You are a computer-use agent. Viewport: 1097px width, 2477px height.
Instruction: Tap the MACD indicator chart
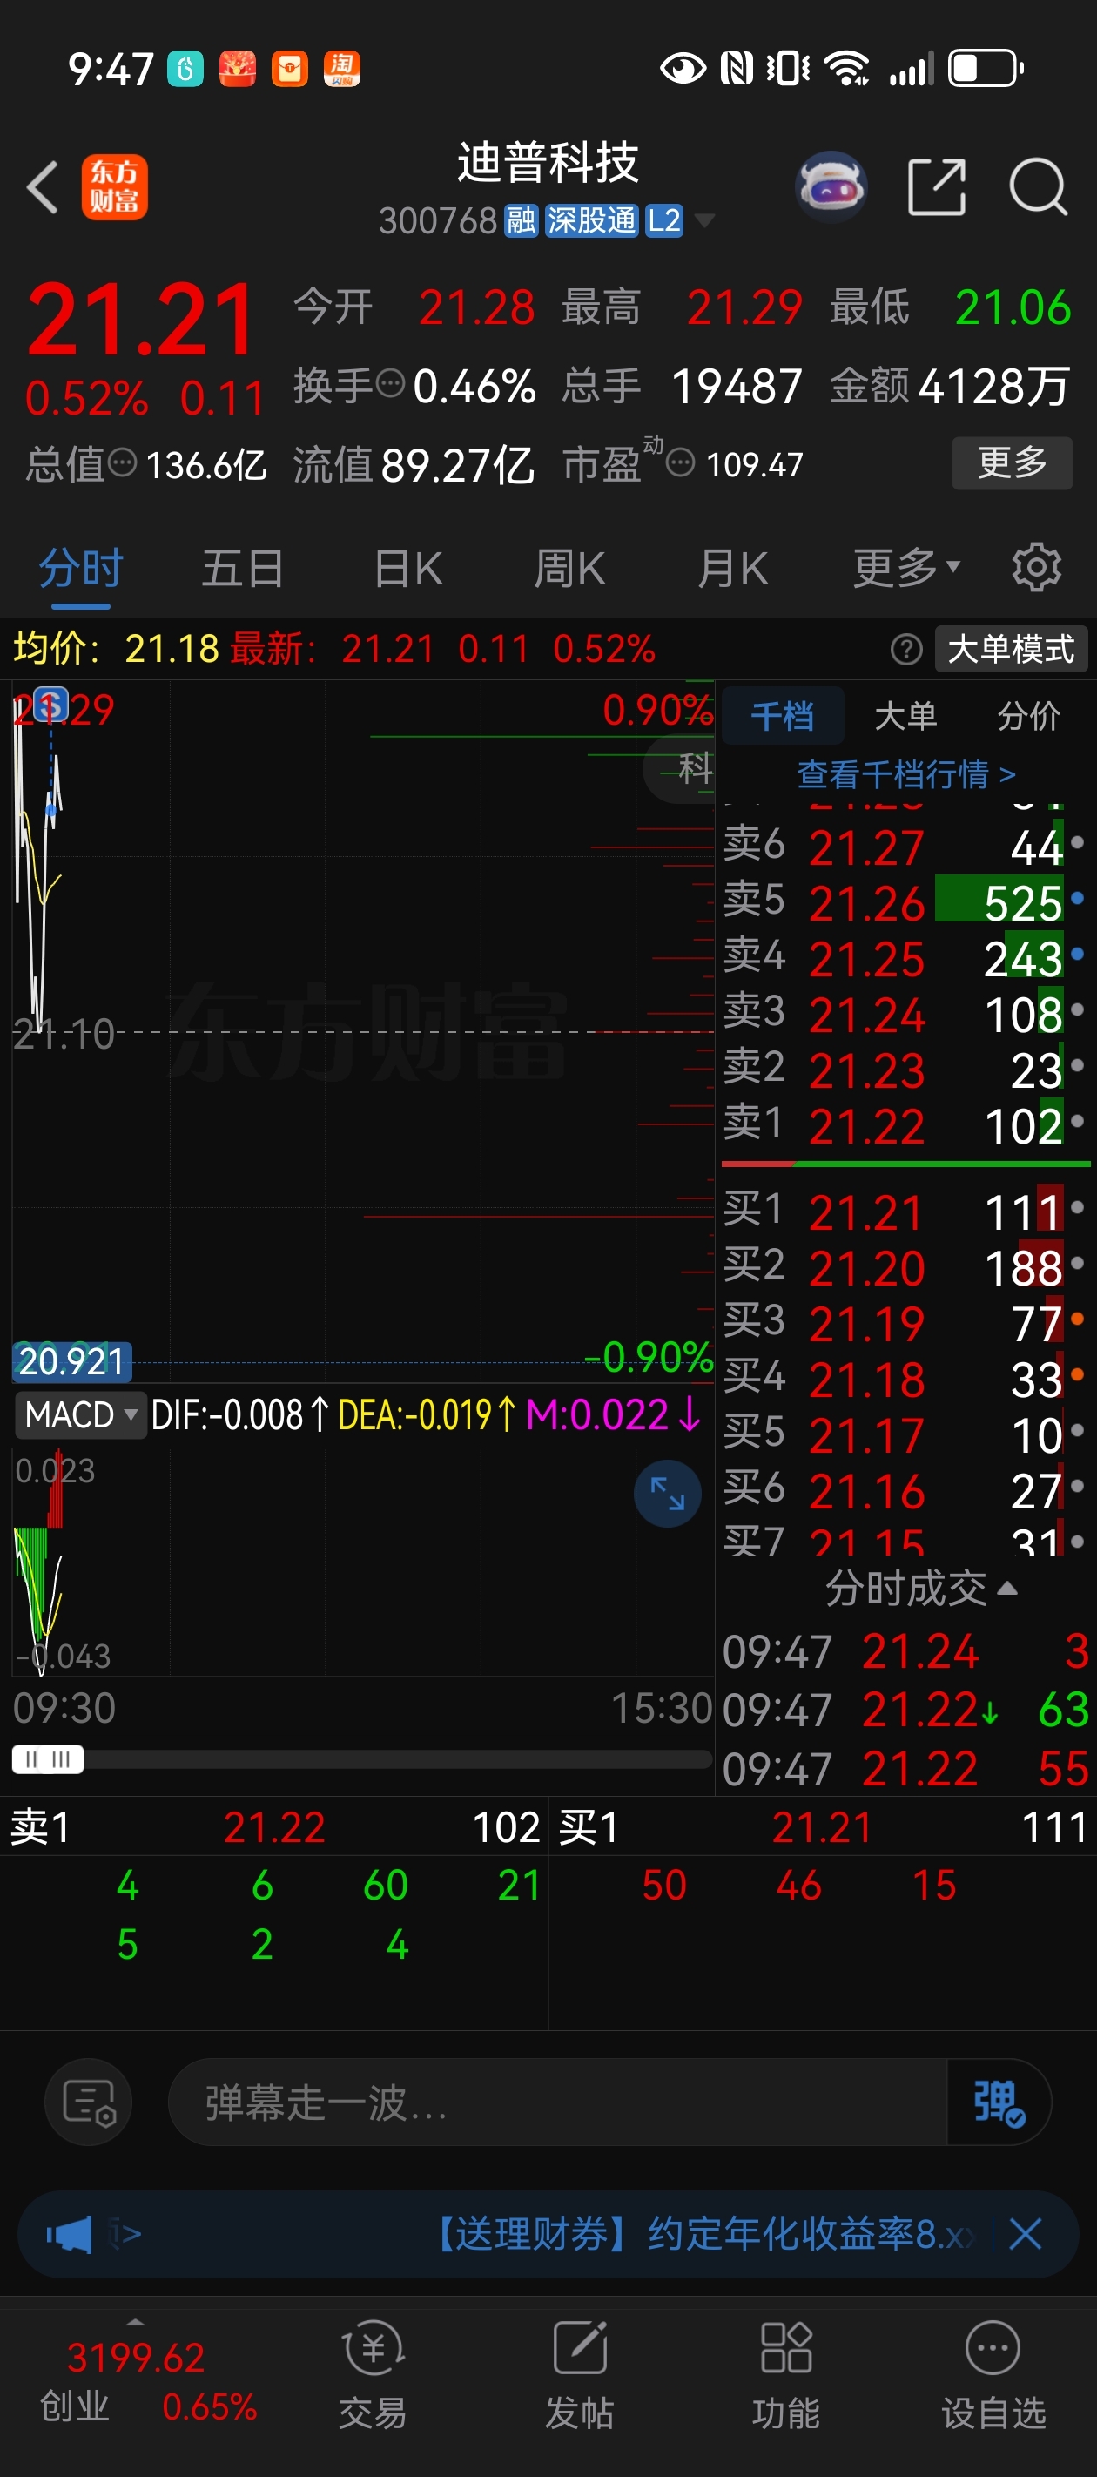point(362,1561)
